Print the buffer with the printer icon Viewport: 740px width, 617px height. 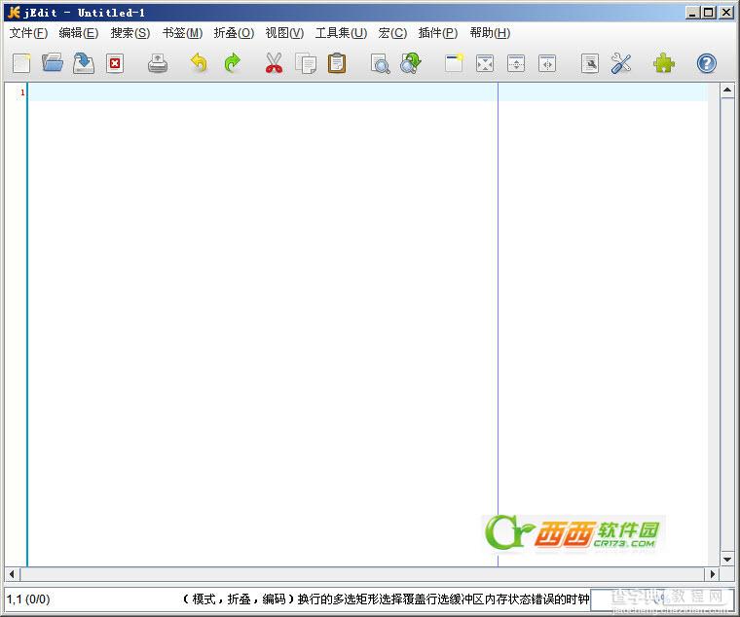(158, 63)
